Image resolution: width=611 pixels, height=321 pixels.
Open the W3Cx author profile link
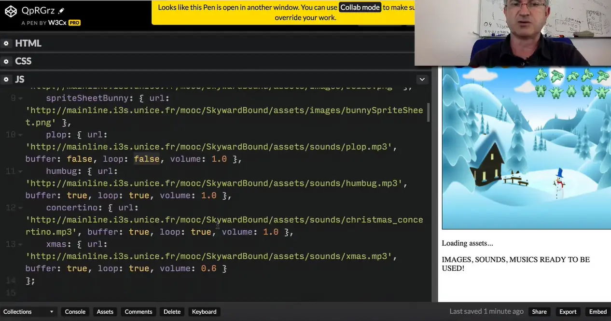pyautogui.click(x=57, y=23)
